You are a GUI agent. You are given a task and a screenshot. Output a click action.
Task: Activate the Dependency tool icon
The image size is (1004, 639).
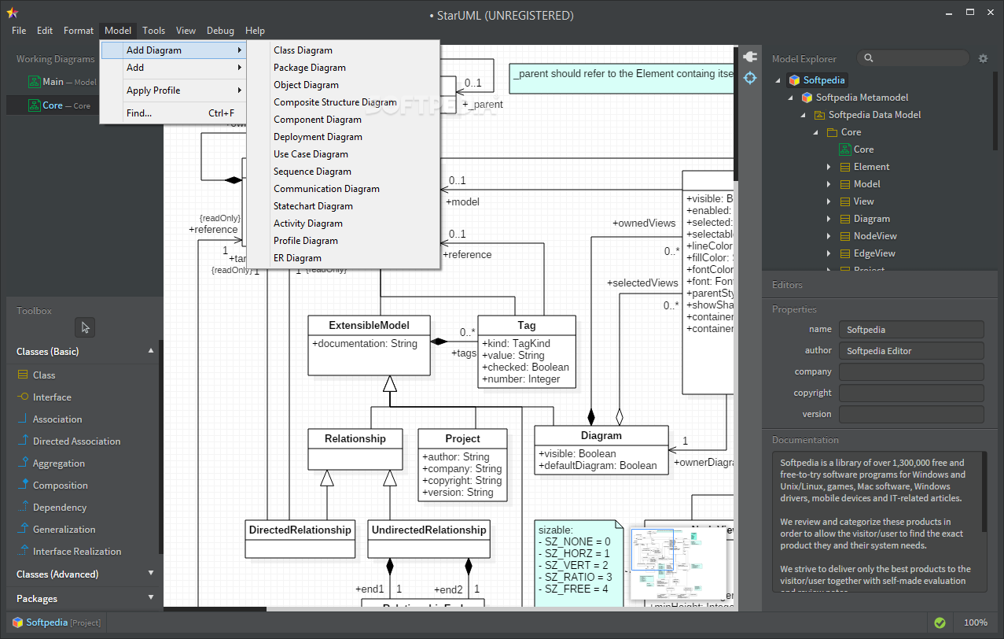pos(22,508)
